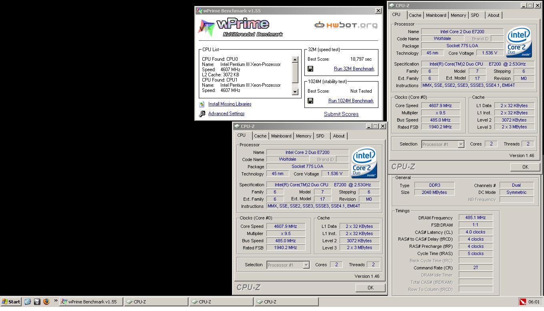Click the Install Missing Libraries icon
Screen dimensions: 544x311
pos(202,104)
